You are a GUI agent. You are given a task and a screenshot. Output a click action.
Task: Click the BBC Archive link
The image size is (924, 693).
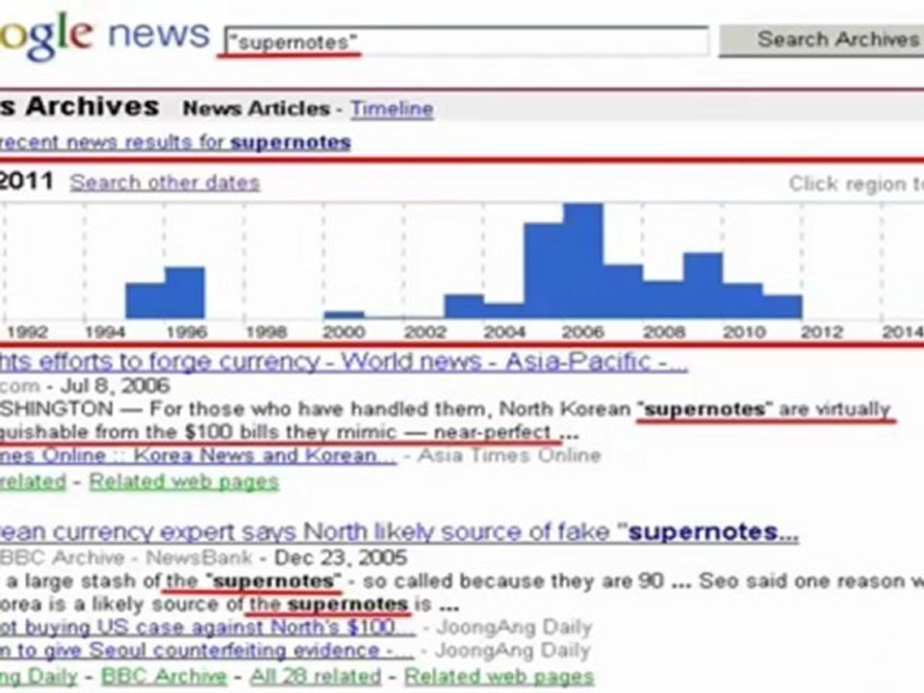click(165, 676)
